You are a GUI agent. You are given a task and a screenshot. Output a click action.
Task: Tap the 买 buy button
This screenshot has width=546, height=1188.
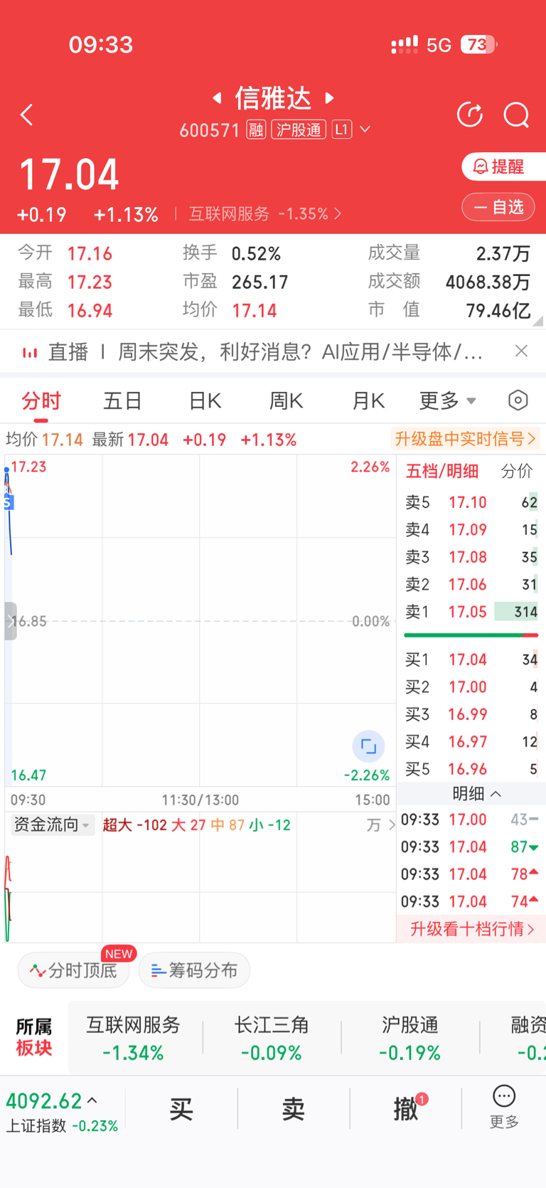click(181, 1108)
